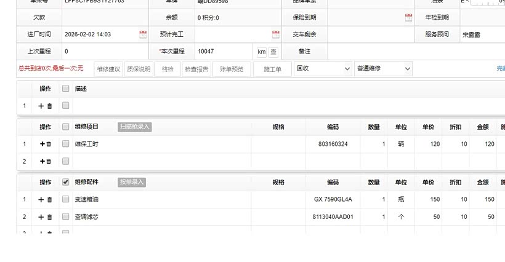Screen dimensions: 505x262
Task: Select the 服务顾问 field showing 宋露露
Action: coord(482,34)
